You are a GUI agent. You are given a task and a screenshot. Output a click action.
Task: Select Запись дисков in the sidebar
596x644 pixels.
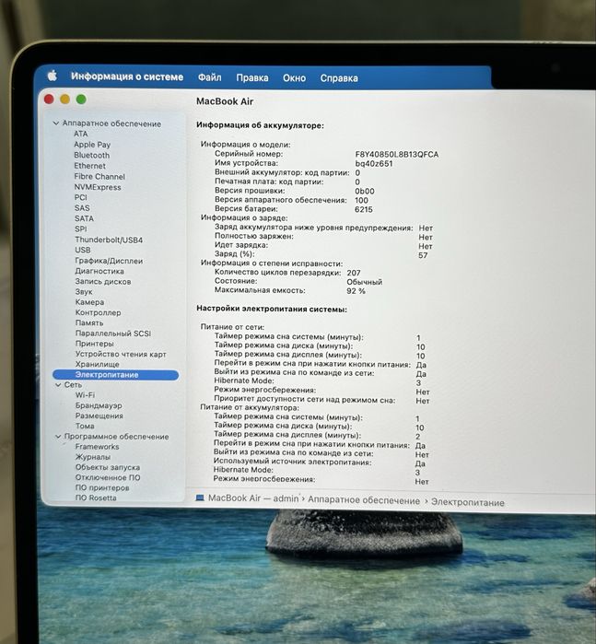(x=103, y=282)
